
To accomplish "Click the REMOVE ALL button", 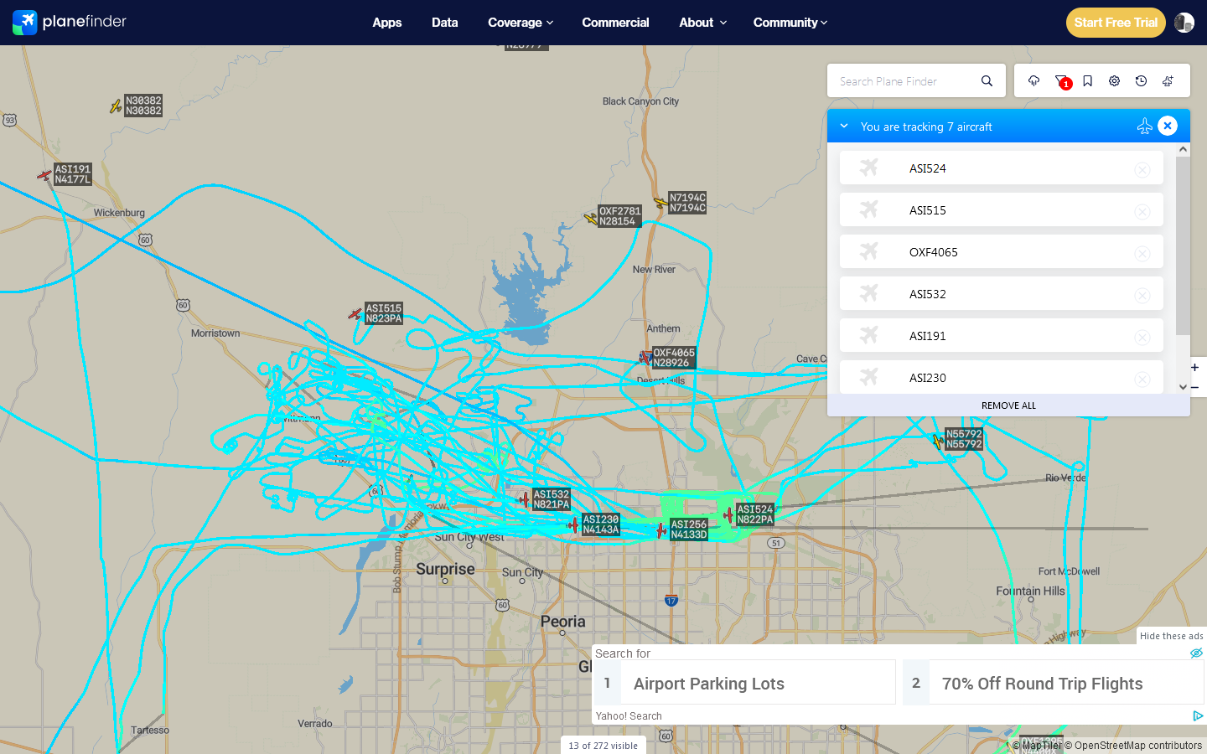I will pos(1008,405).
